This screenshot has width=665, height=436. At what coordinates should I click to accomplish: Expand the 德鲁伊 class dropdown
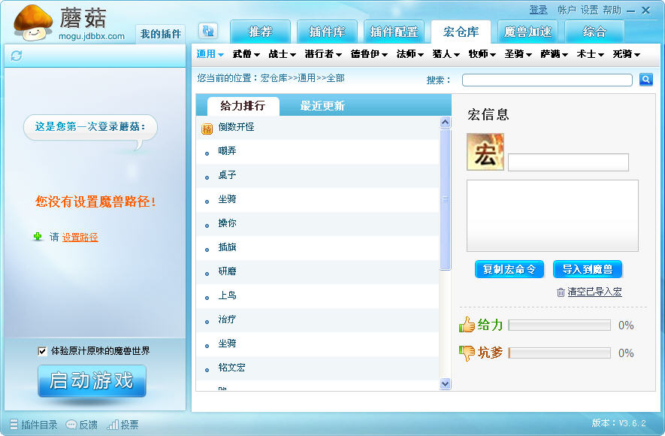coord(369,54)
